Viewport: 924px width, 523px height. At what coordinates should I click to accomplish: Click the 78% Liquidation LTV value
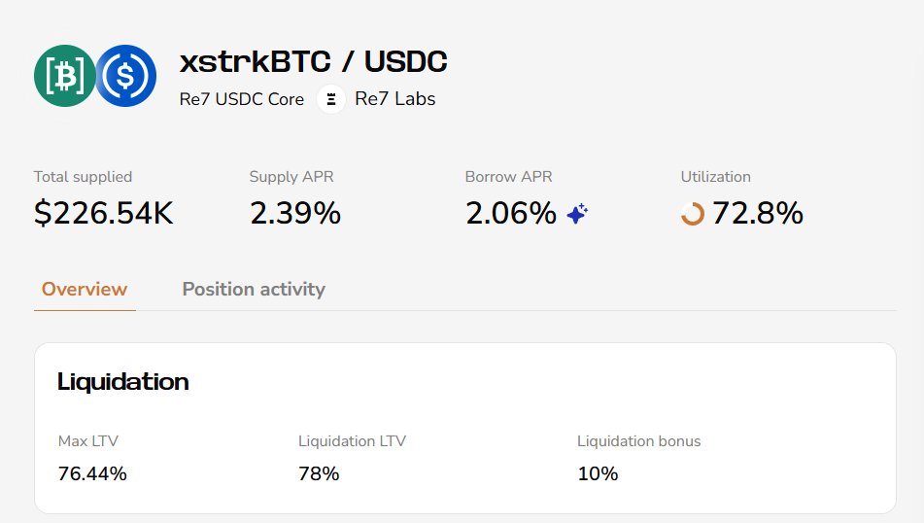(x=319, y=473)
